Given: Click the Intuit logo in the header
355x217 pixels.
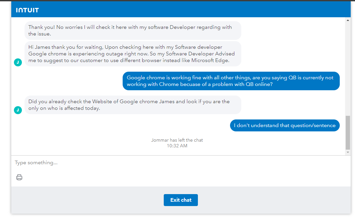Looking at the screenshot, I should tap(27, 10).
